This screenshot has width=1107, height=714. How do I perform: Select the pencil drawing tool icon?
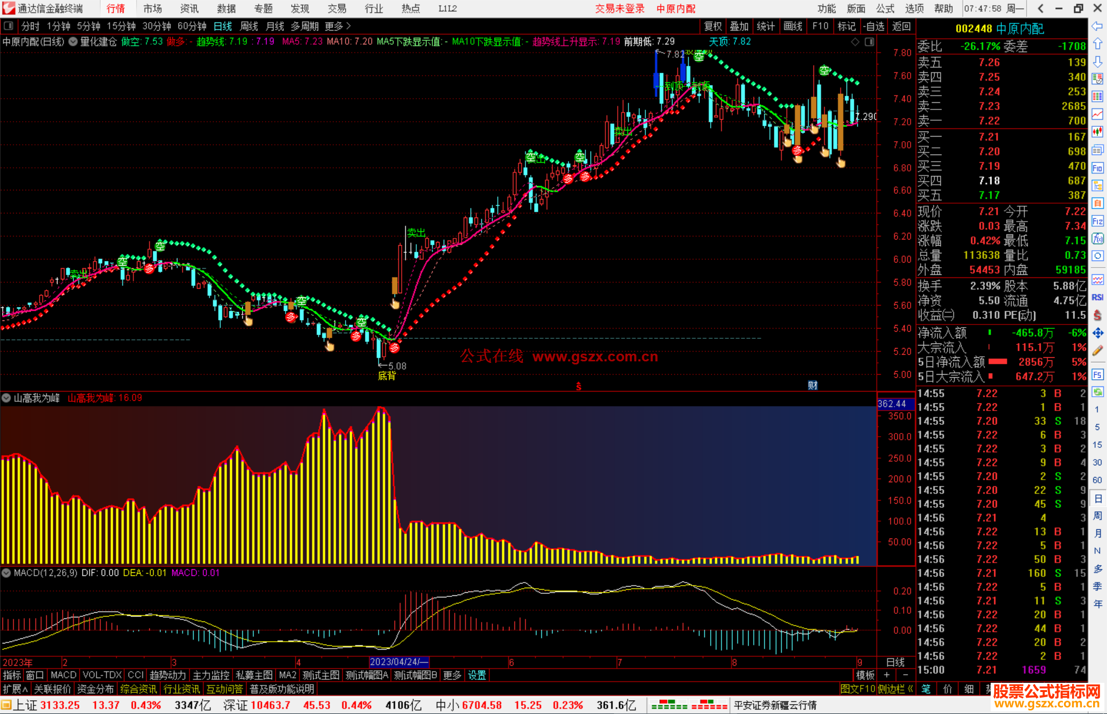point(1097,351)
